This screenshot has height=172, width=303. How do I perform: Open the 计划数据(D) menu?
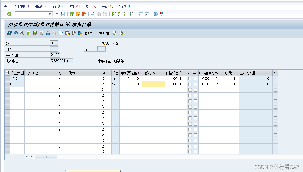(x=20, y=6)
